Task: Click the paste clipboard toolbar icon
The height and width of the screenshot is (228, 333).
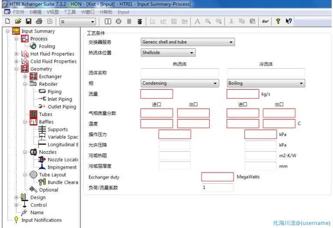Action: [x=252, y=21]
